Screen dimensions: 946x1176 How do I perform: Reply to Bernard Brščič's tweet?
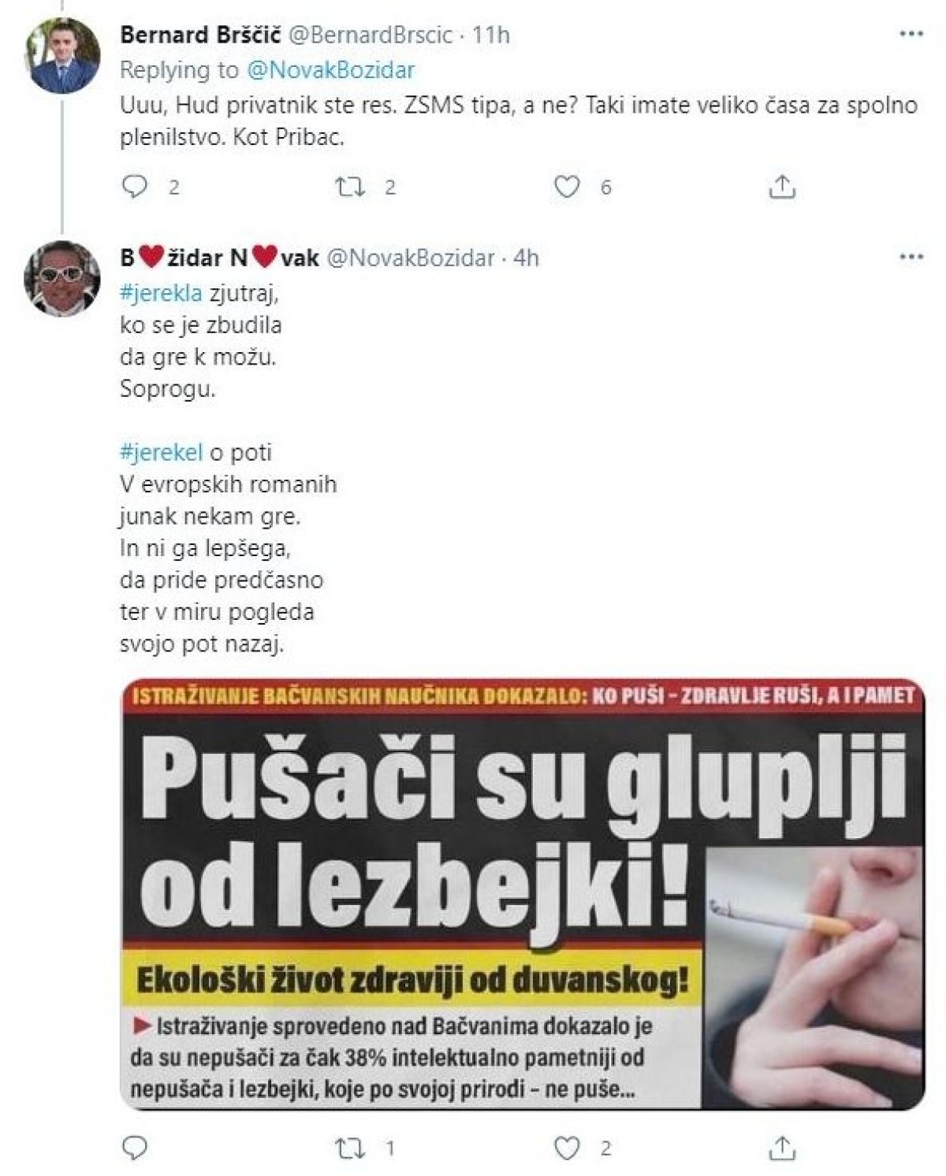point(137,187)
